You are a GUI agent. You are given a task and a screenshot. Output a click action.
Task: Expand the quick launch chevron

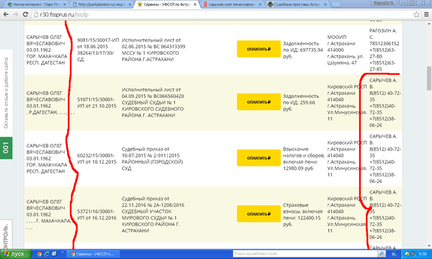63,252
